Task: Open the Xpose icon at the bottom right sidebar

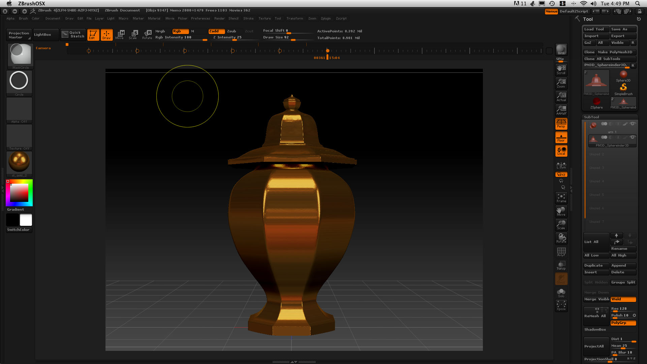Action: tap(561, 306)
